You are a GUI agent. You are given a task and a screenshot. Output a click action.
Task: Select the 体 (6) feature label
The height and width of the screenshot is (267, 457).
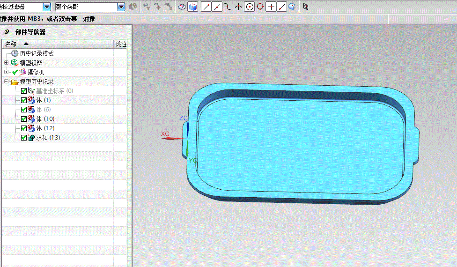coord(44,110)
